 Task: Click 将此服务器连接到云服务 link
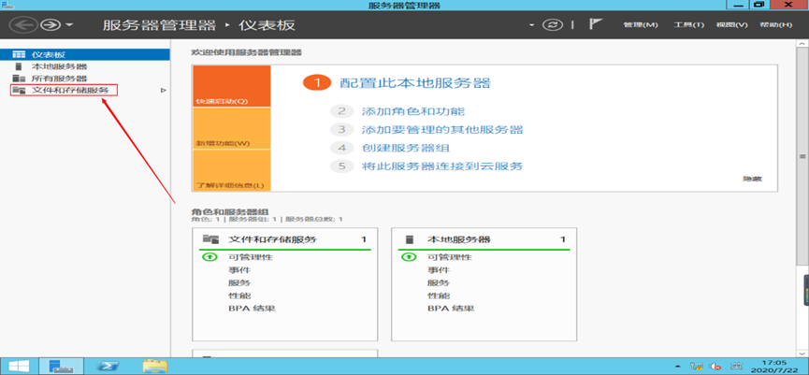[x=442, y=166]
